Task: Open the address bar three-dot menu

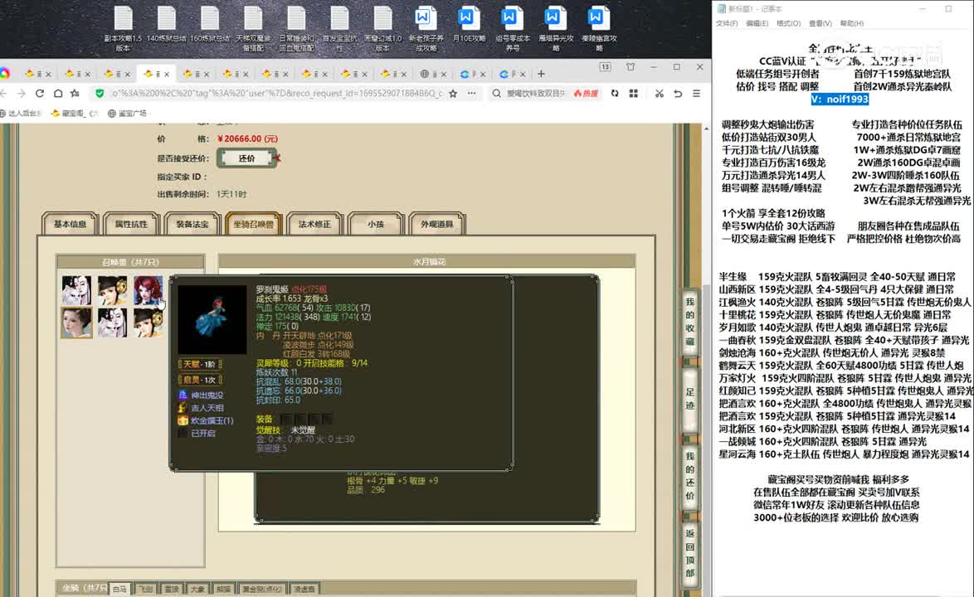Action: click(x=472, y=93)
